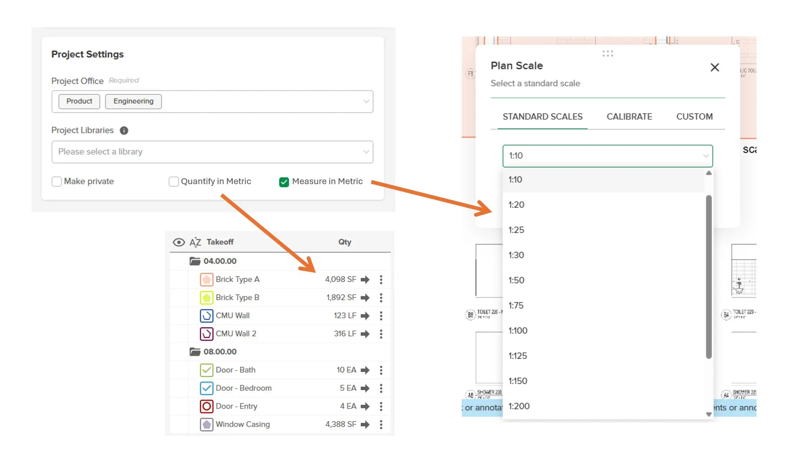The width and height of the screenshot is (806, 453).
Task: Click the scale list scrollbar down arrow
Action: 709,414
